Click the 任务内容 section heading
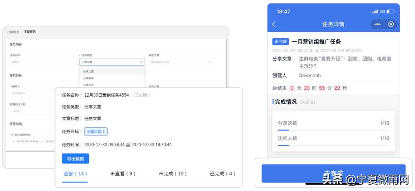This screenshot has height=191, width=415. click(x=16, y=44)
